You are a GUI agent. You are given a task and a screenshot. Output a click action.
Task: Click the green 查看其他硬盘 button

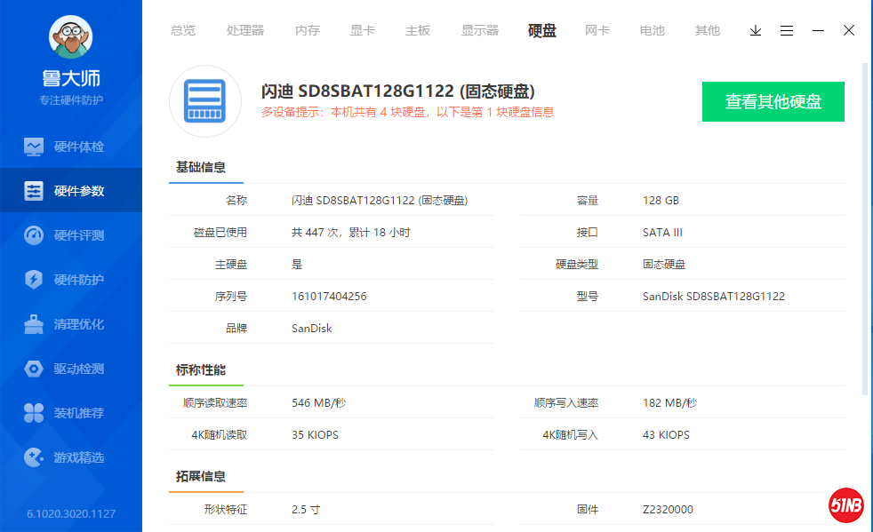click(x=773, y=101)
